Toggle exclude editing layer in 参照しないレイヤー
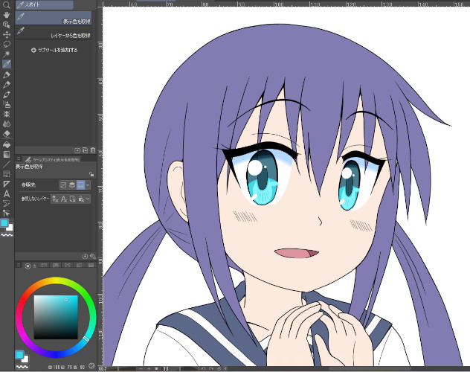The image size is (470, 372). [x=73, y=199]
